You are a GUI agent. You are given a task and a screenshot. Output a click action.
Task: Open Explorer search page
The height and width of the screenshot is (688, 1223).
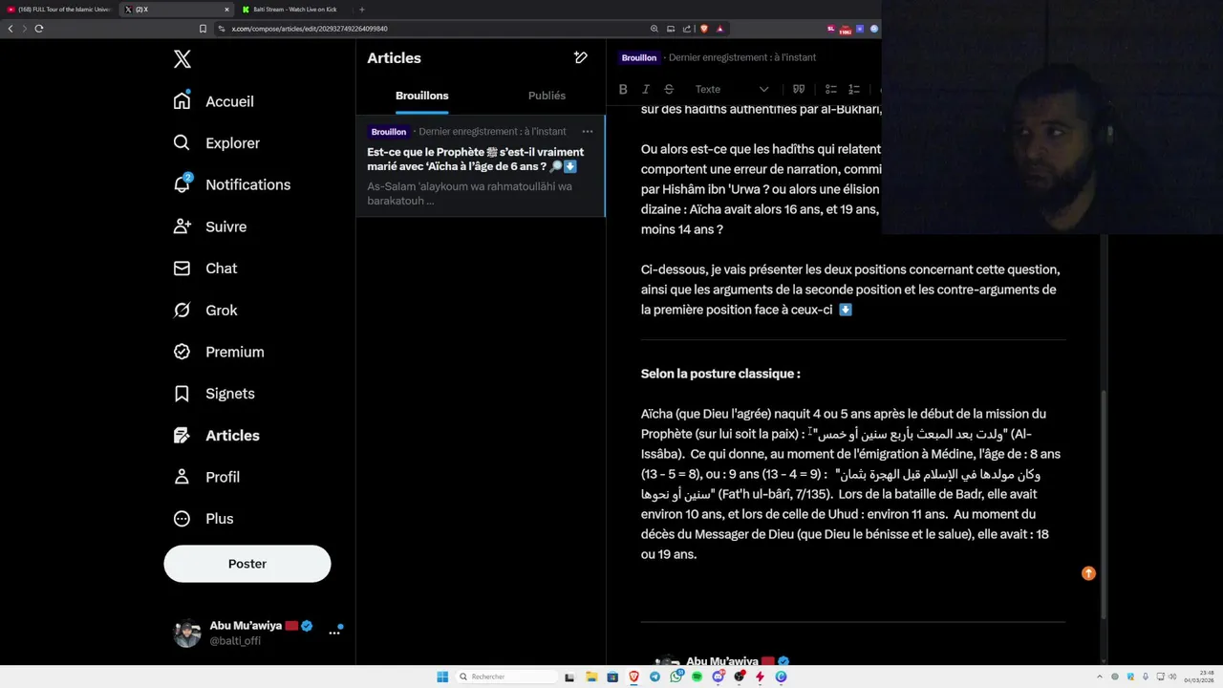click(x=217, y=143)
